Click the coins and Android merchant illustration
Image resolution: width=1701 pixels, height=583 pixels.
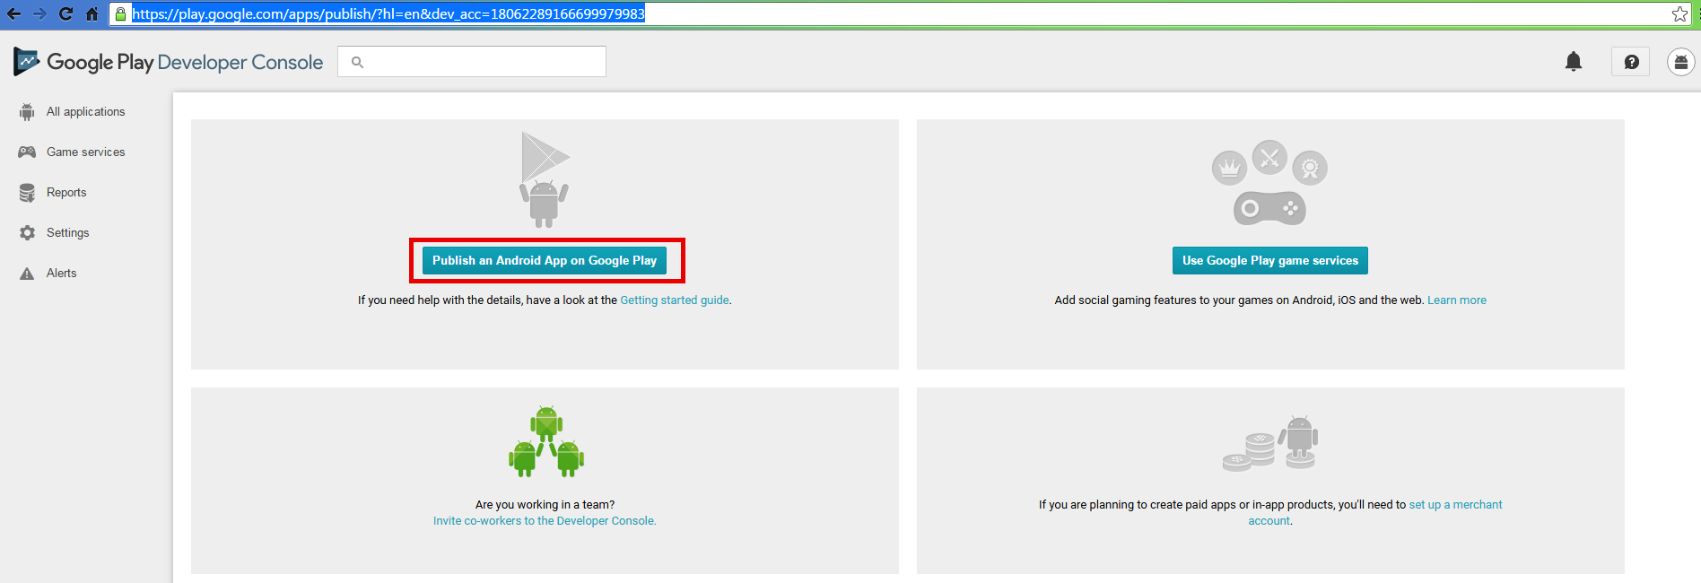[1269, 443]
